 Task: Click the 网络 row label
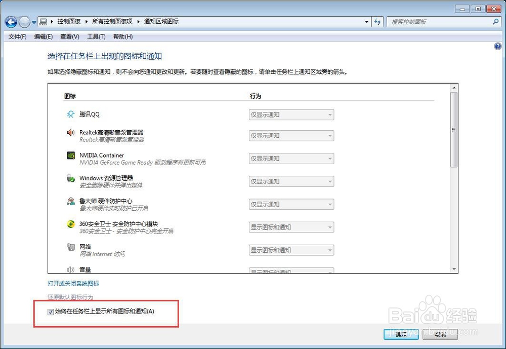click(85, 247)
